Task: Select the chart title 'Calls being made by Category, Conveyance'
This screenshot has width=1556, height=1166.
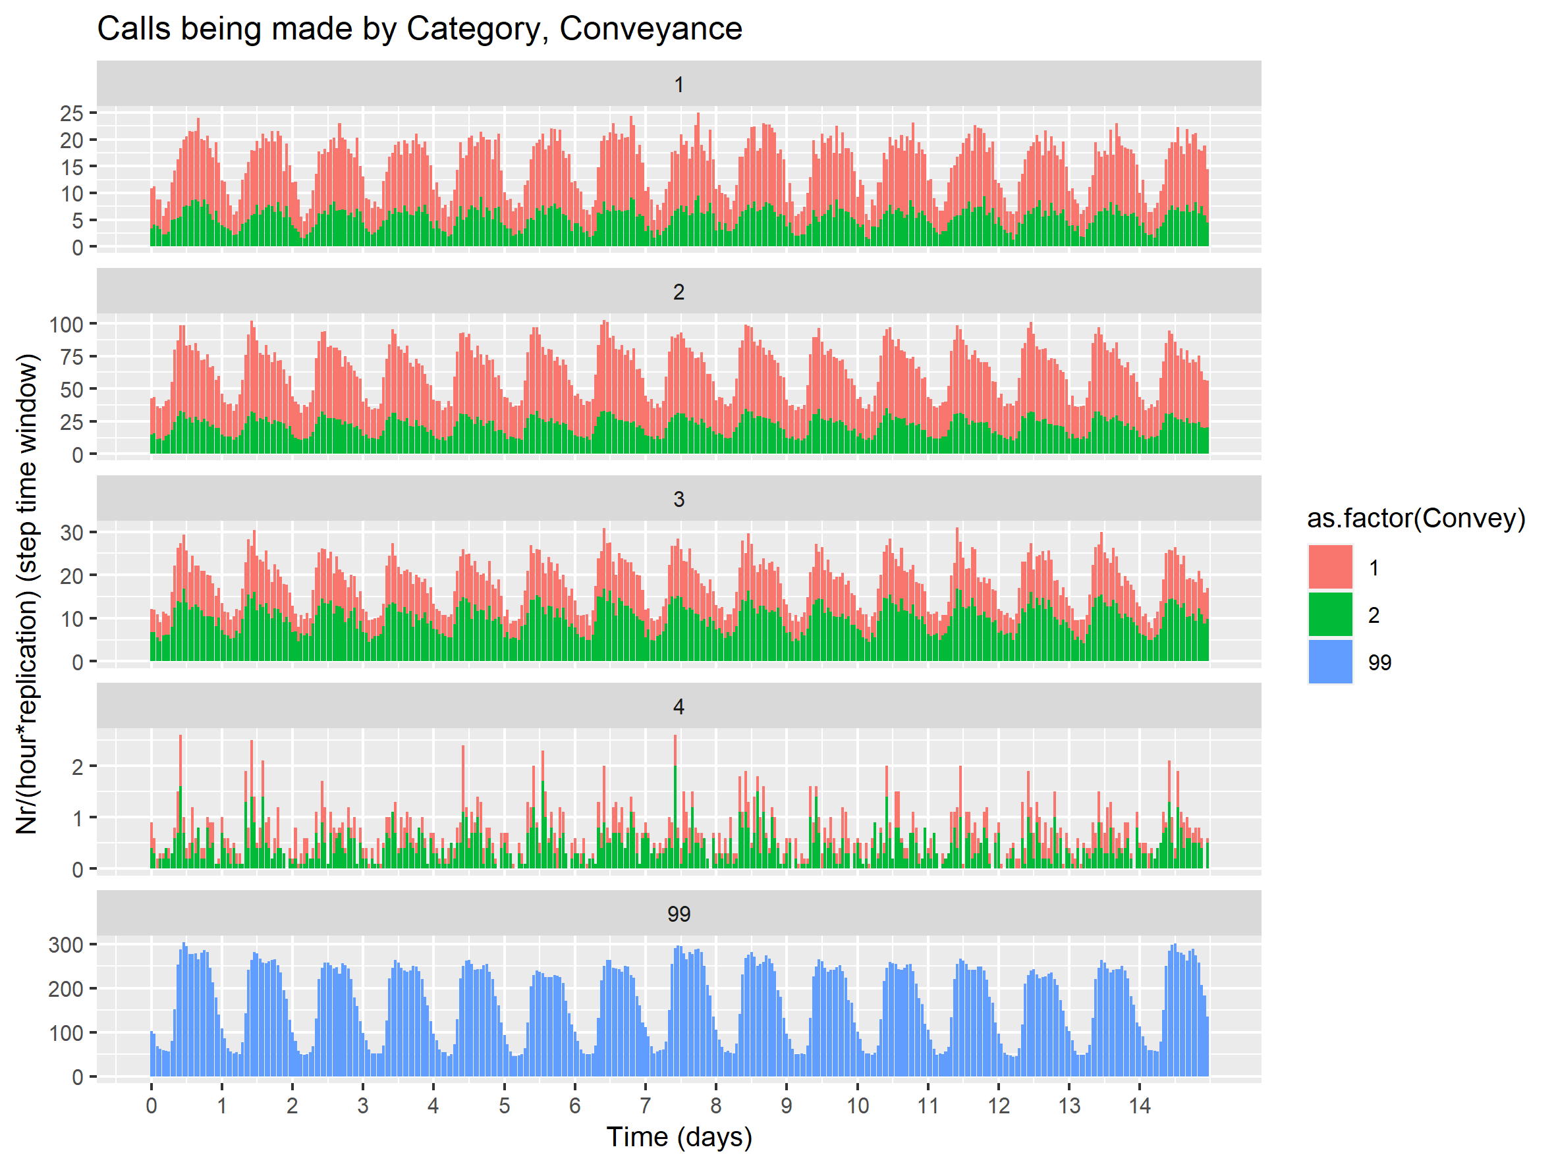Action: click(419, 30)
